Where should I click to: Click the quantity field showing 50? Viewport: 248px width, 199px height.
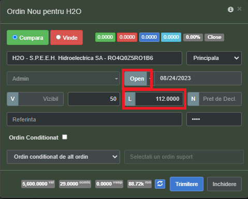[94, 99]
